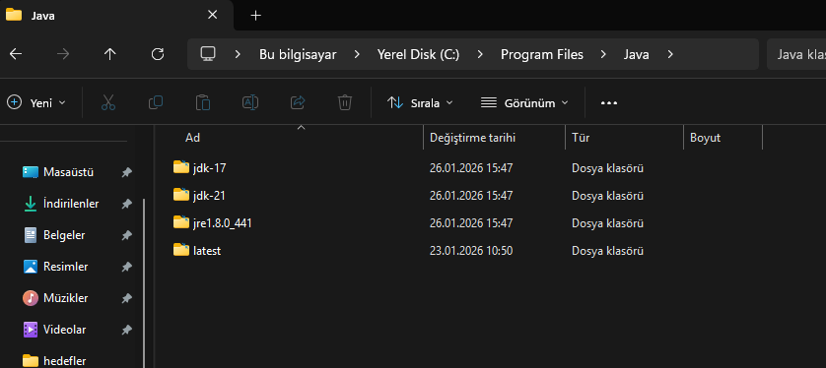Image resolution: width=826 pixels, height=368 pixels.
Task: Click the Delete trash icon
Action: (x=345, y=102)
